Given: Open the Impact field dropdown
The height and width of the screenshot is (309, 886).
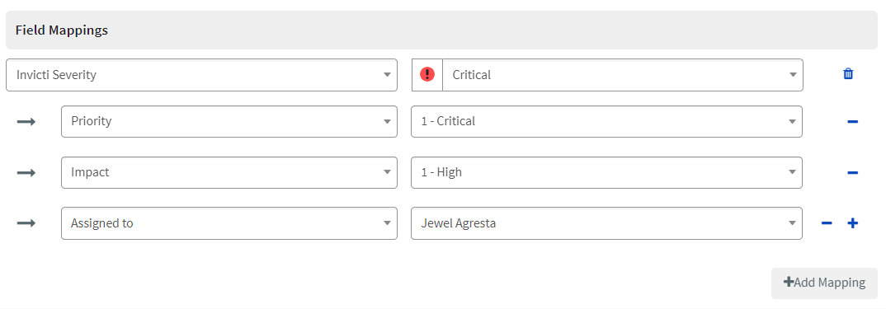Looking at the screenshot, I should coord(229,172).
